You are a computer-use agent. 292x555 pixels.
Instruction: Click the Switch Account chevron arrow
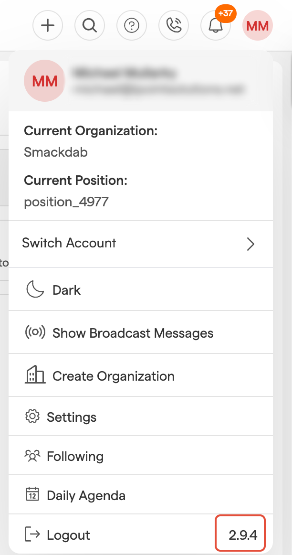(x=250, y=244)
